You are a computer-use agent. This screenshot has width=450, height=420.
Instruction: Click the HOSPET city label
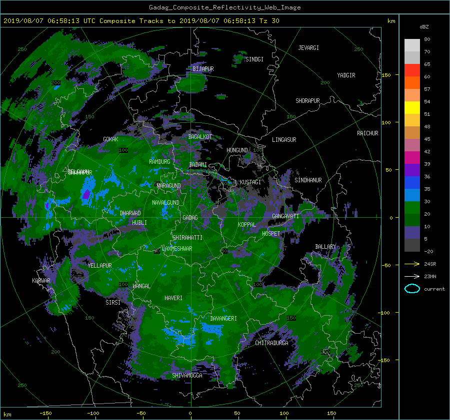tap(271, 234)
